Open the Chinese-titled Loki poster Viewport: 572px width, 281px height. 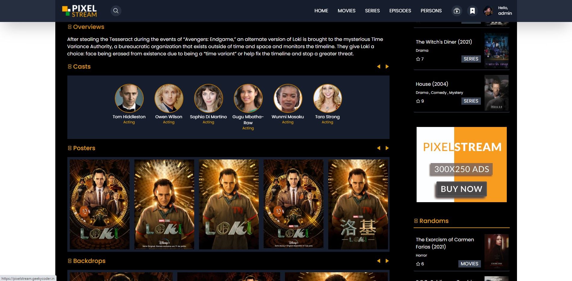358,204
